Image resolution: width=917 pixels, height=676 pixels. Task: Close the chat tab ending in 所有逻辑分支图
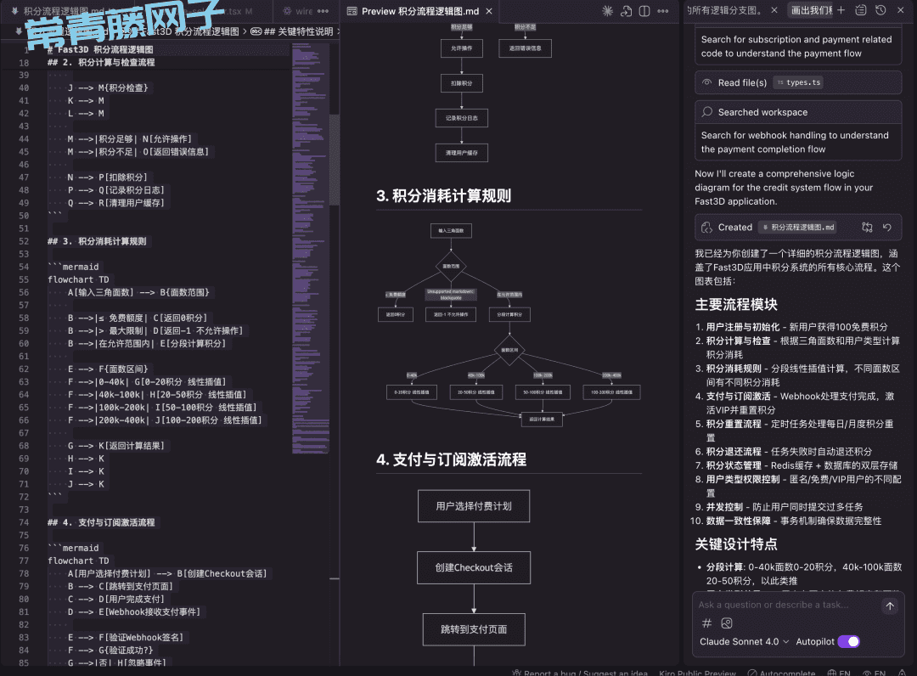pyautogui.click(x=774, y=10)
